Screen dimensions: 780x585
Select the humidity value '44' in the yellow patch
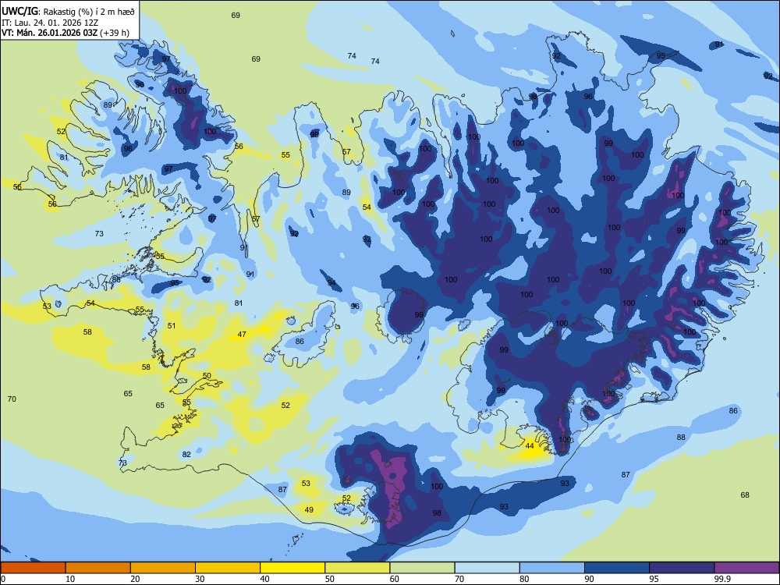point(530,445)
